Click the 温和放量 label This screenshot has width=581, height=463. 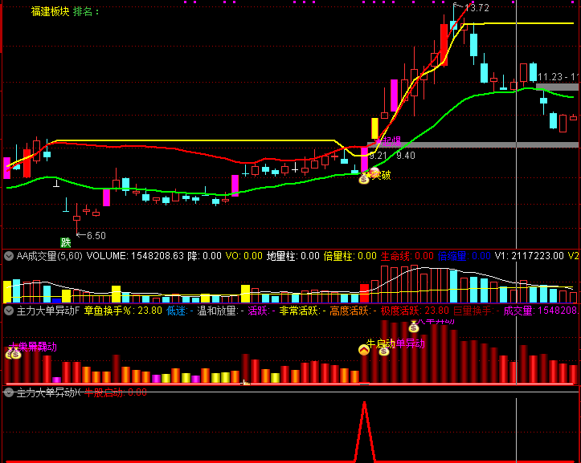tap(220, 311)
